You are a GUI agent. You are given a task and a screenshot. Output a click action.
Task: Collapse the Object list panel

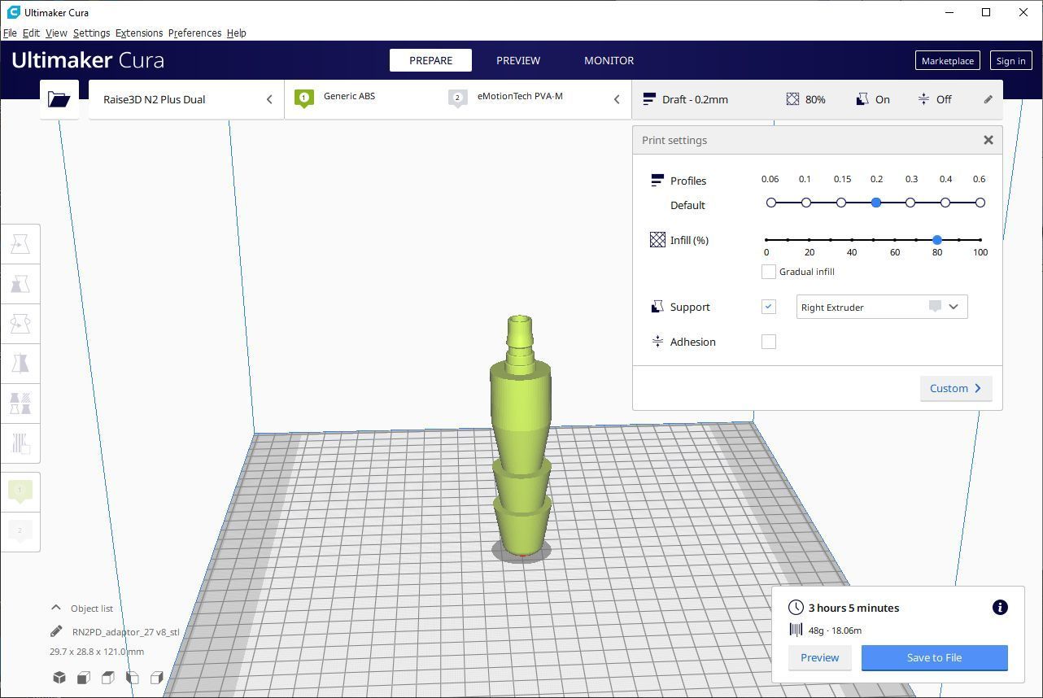pos(56,608)
